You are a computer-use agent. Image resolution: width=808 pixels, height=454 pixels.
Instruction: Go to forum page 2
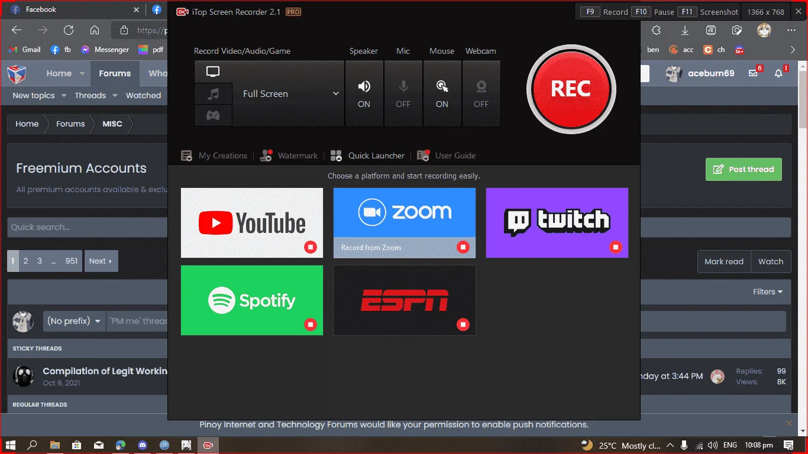pos(25,261)
